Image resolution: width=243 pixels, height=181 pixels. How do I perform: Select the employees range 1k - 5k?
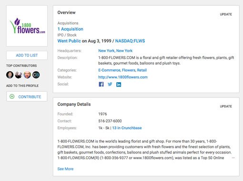pos(104,128)
